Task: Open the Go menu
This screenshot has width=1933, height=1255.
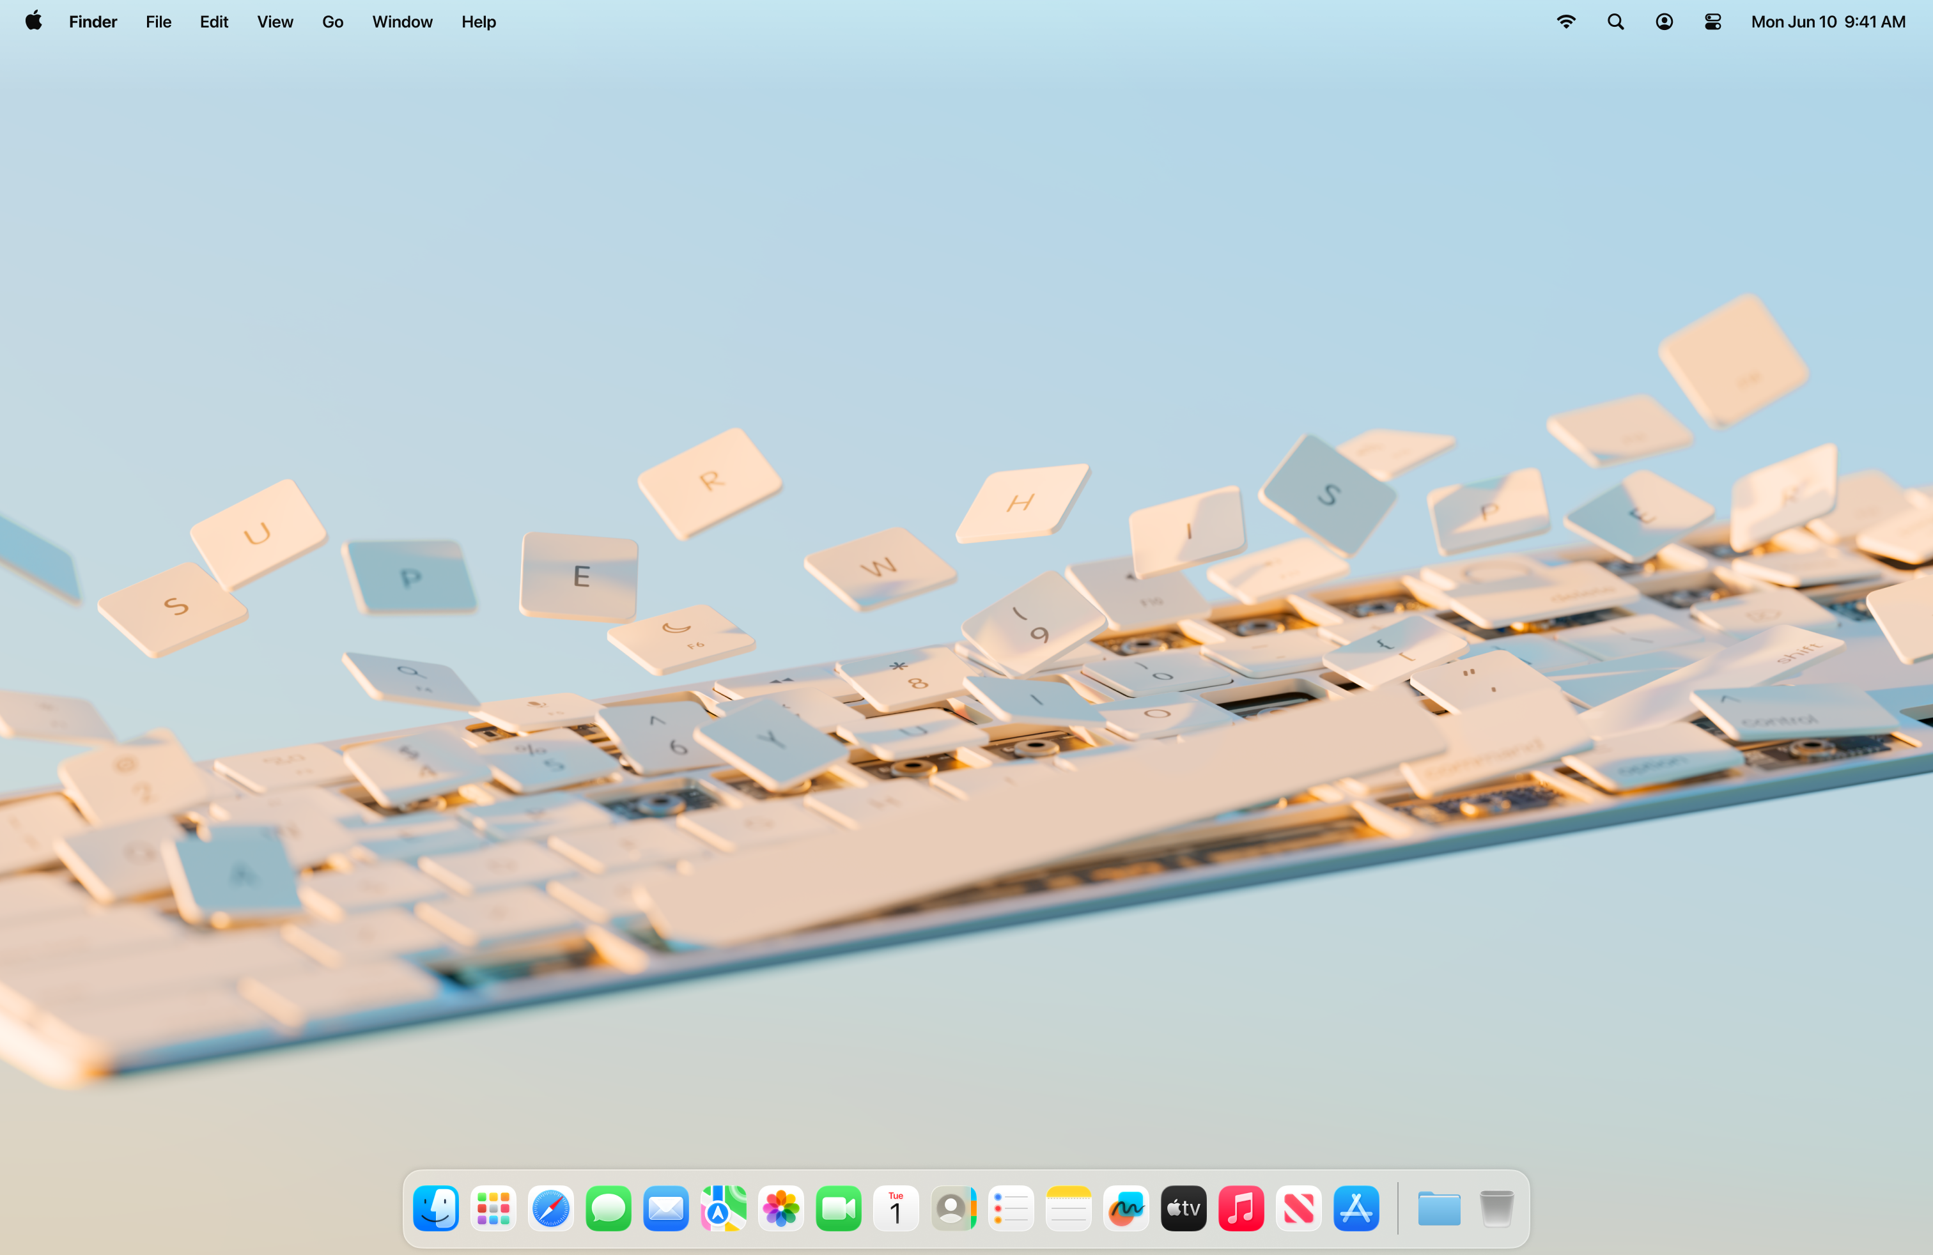Action: [x=332, y=22]
